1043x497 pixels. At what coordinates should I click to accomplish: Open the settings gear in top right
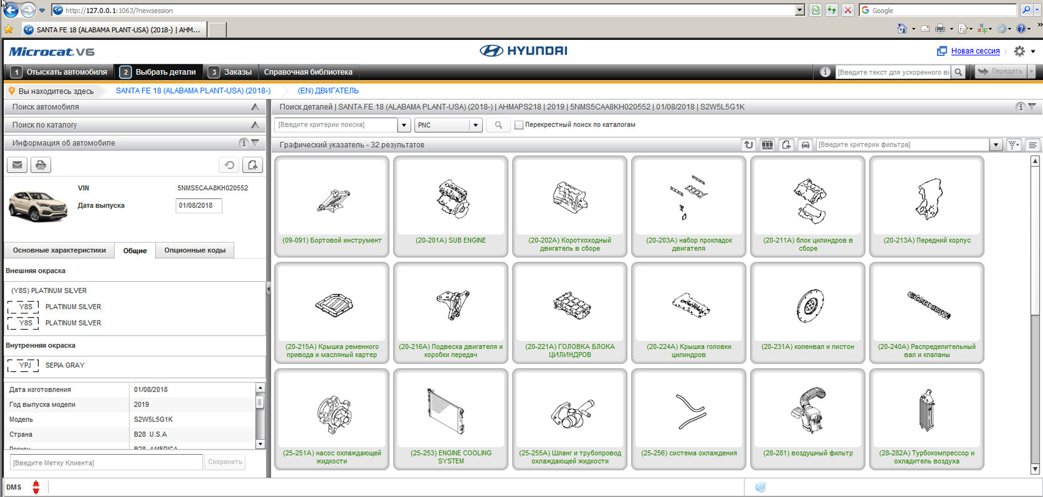1020,51
